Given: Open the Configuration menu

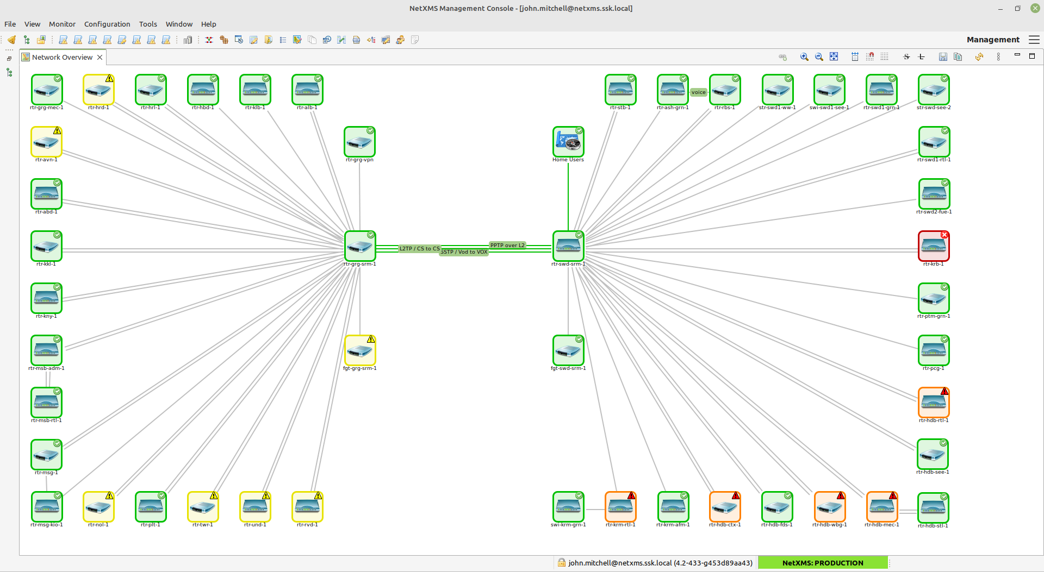Looking at the screenshot, I should coord(107,24).
